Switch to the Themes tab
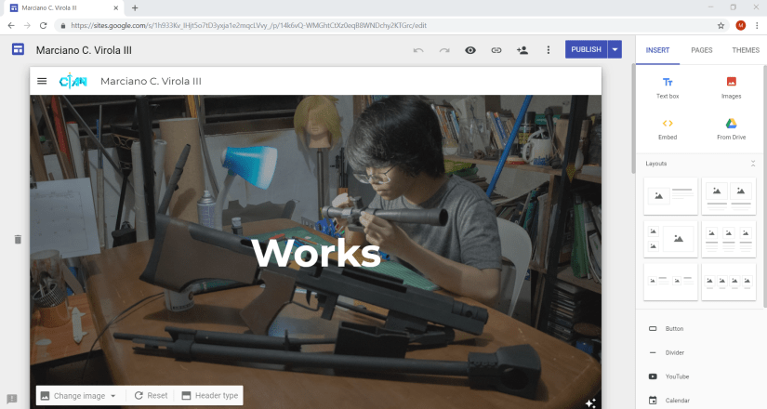This screenshot has height=409, width=767. (x=745, y=50)
